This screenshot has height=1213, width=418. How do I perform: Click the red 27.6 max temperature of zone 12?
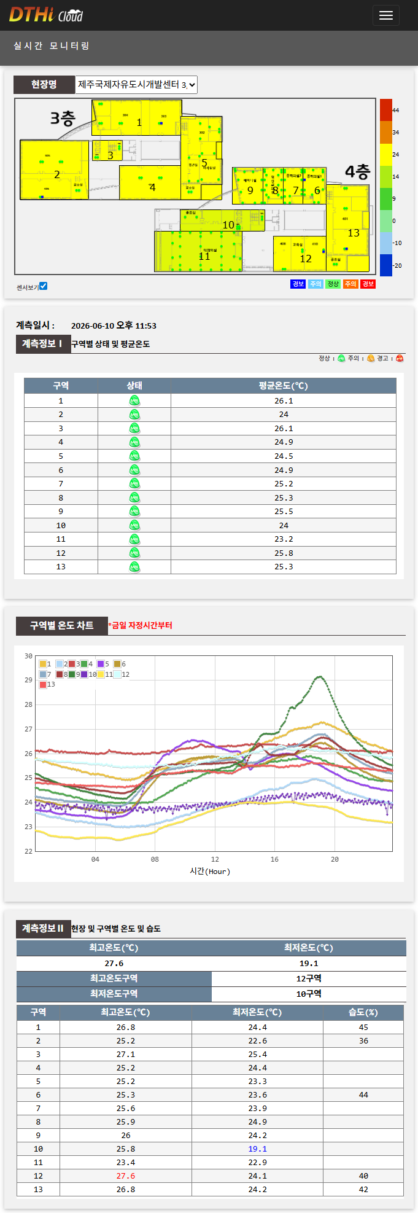point(126,1176)
